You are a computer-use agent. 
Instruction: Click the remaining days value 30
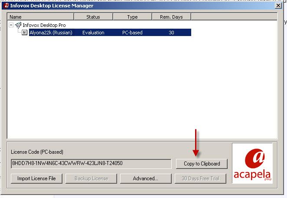tap(171, 33)
